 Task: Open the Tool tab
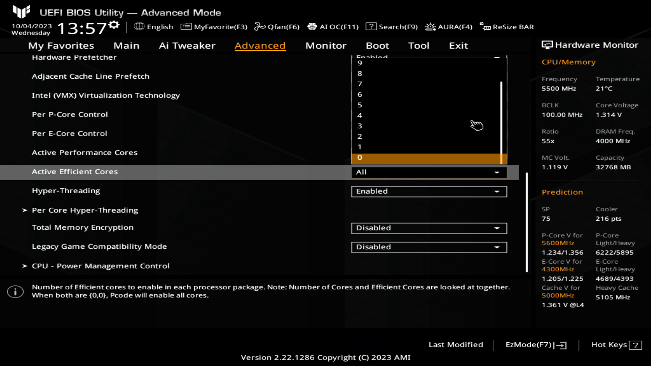pyautogui.click(x=419, y=45)
